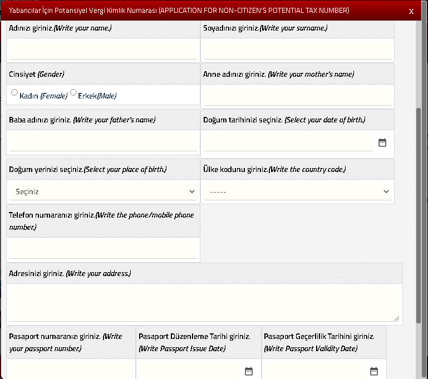Click the phone number input field
This screenshot has height=379, width=428.
pyautogui.click(x=103, y=249)
